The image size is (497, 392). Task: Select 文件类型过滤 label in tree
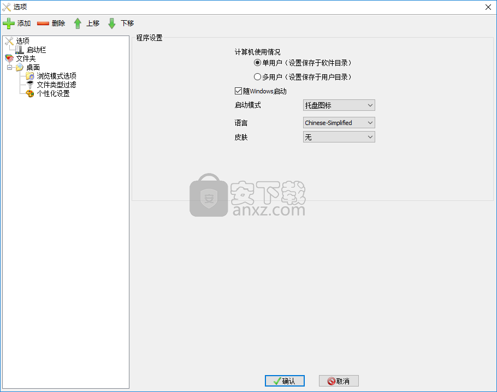point(56,85)
